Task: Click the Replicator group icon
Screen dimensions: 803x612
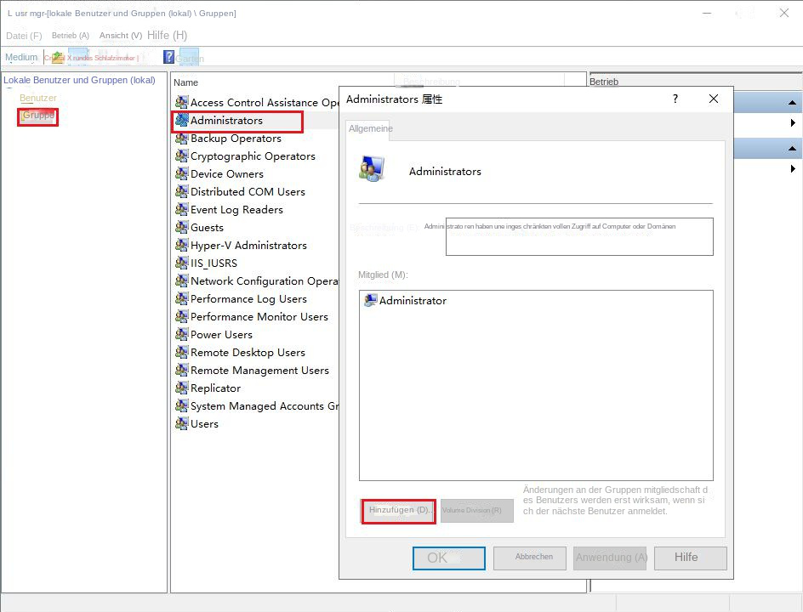Action: pos(182,388)
